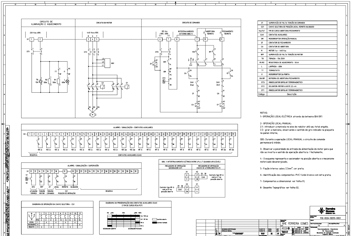Click the BA opening pushbutton contact

(x=197, y=52)
